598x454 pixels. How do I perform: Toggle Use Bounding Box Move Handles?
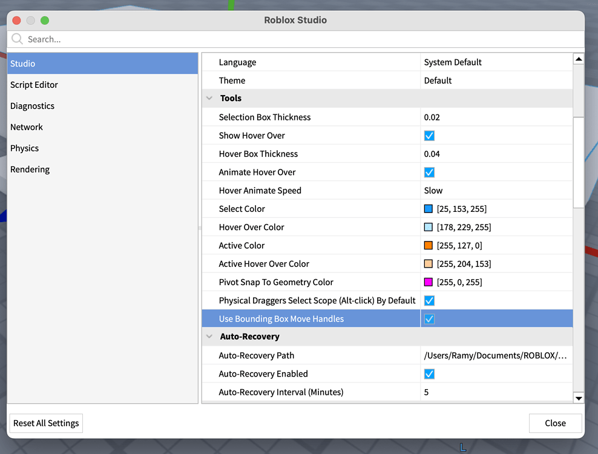(x=429, y=319)
